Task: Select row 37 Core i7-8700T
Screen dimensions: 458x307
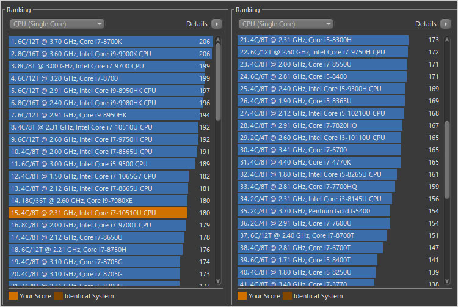Action: (x=340, y=235)
